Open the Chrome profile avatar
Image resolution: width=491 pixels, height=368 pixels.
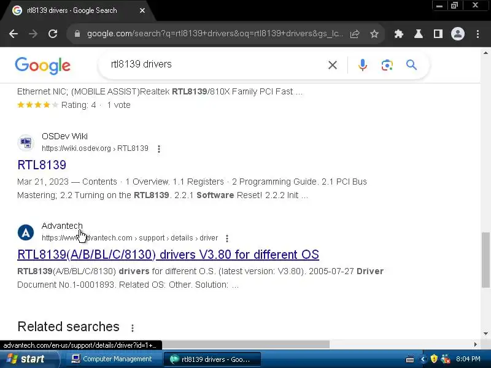pyautogui.click(x=457, y=34)
